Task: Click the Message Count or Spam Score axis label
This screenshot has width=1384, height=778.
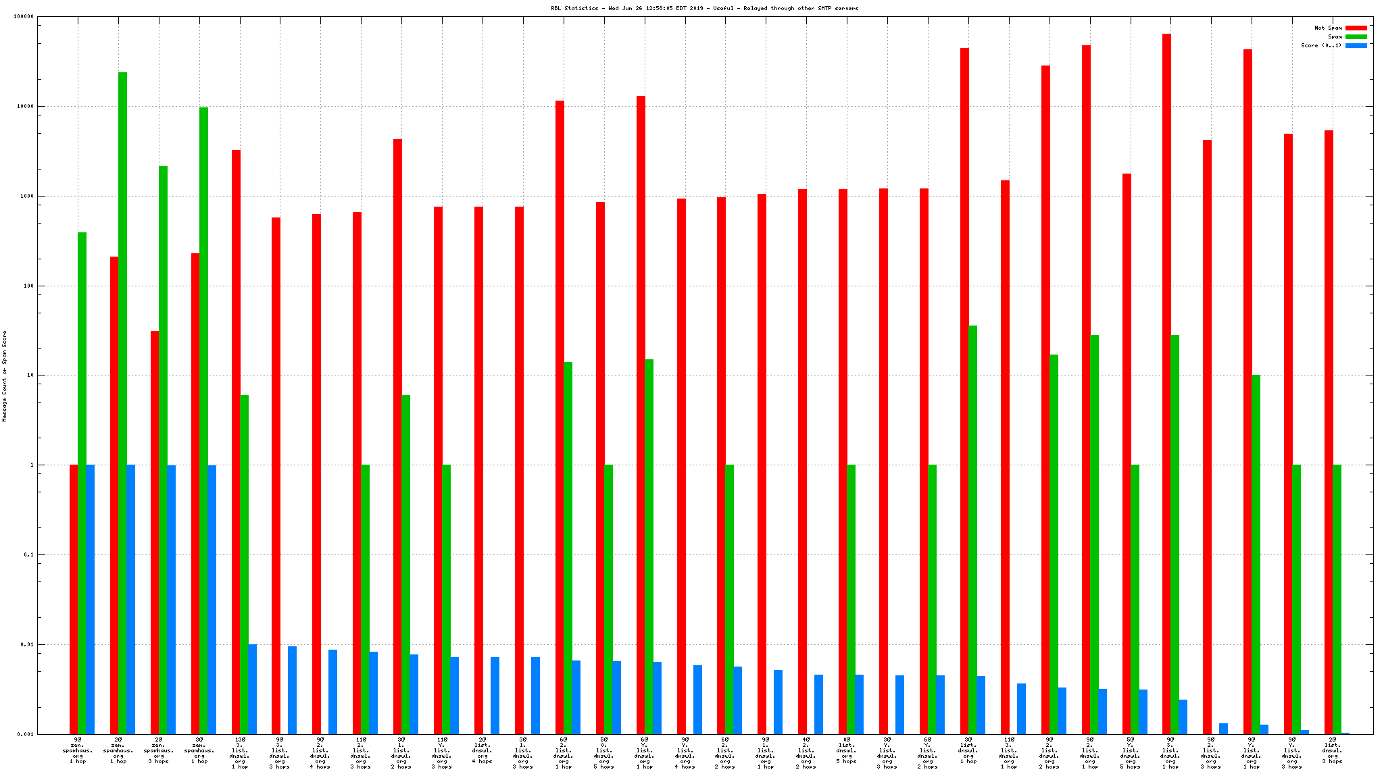Action: click(x=5, y=375)
